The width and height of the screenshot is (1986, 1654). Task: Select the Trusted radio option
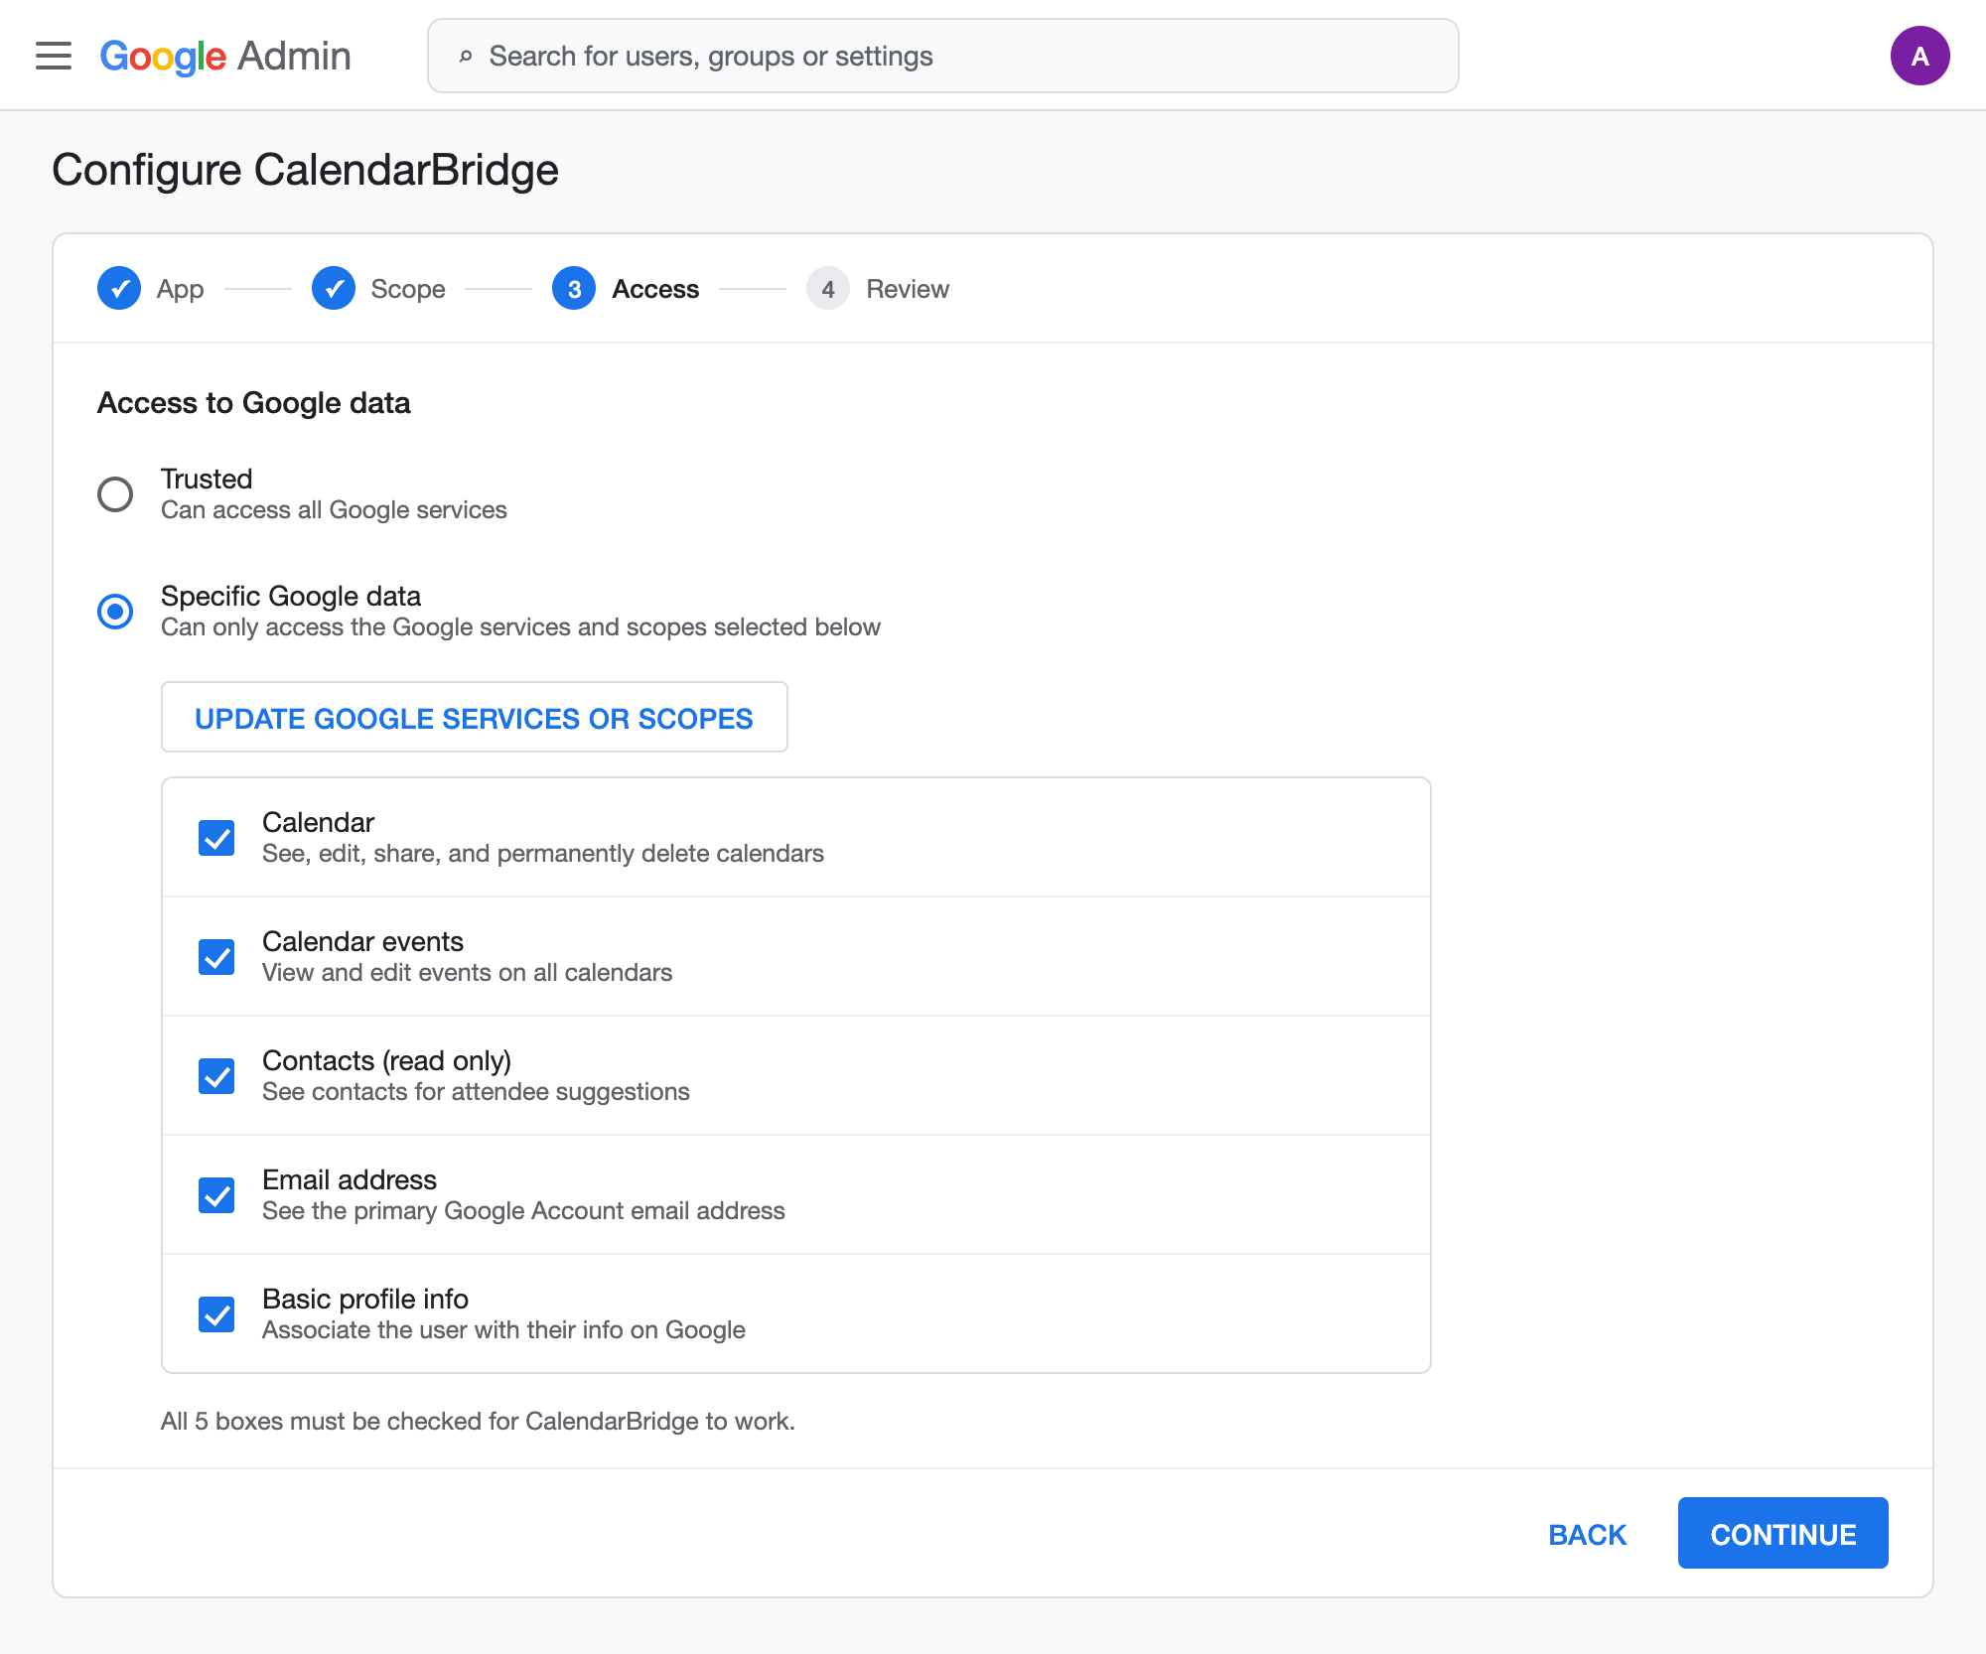[115, 493]
